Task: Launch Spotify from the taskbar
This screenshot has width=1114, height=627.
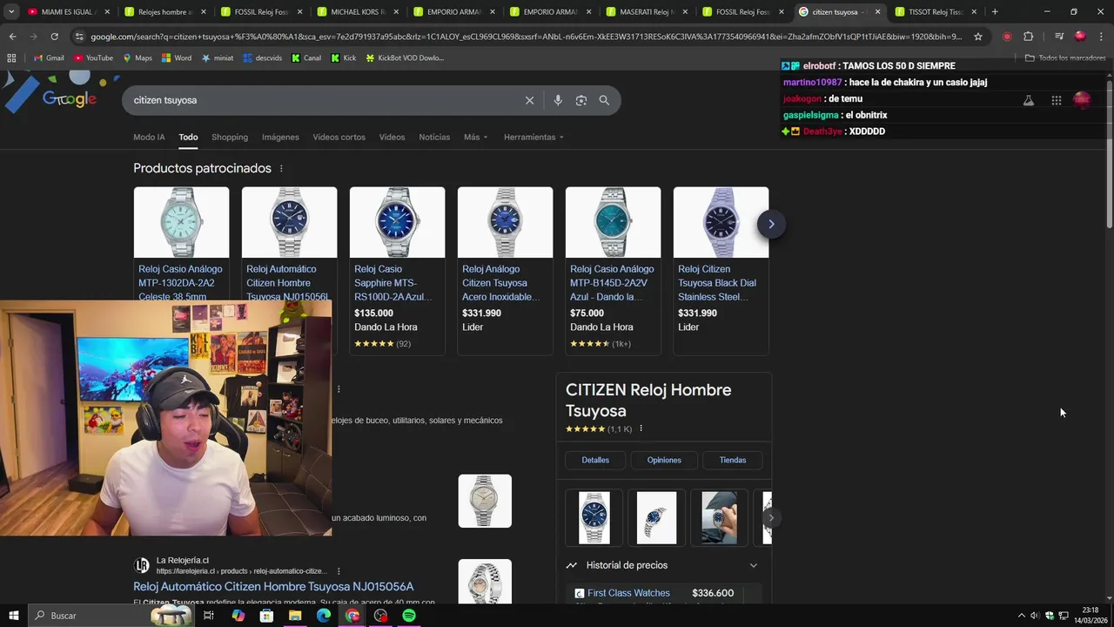Action: point(409,616)
